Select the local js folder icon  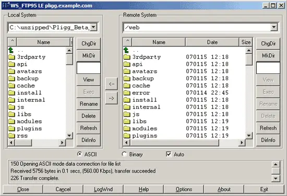[11, 107]
